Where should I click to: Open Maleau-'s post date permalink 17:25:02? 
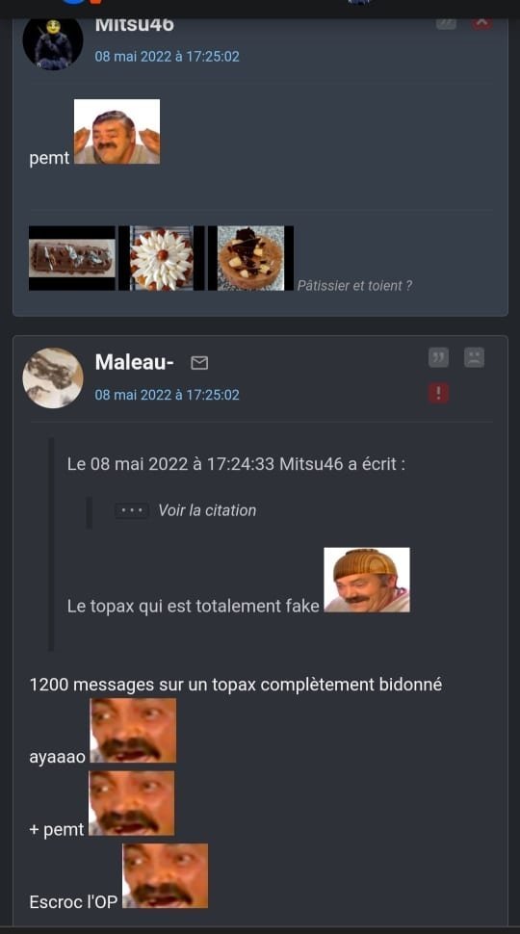point(167,395)
